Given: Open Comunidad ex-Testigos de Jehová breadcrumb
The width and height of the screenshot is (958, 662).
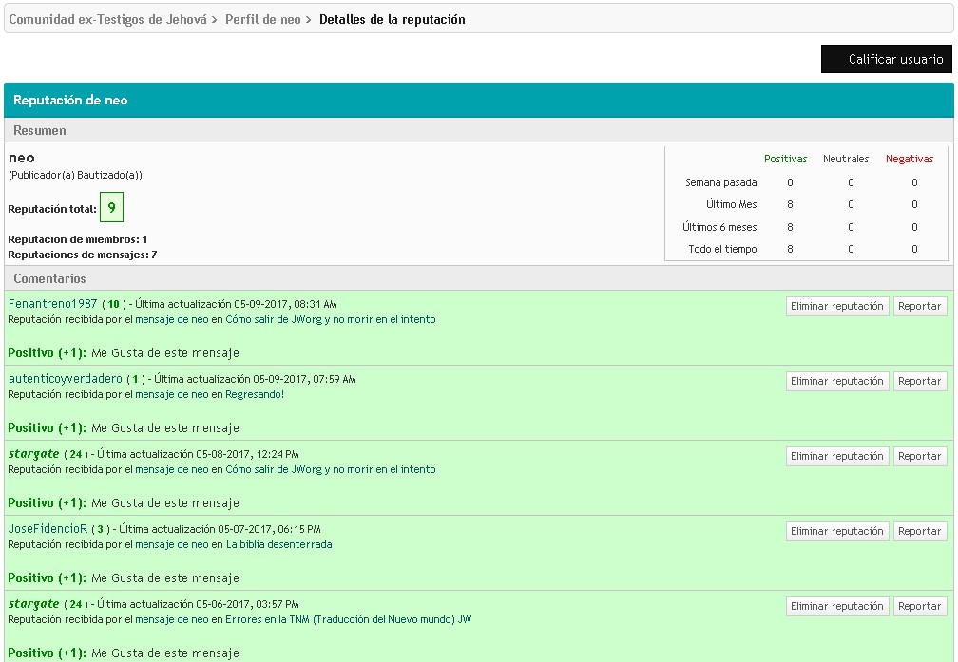Looking at the screenshot, I should click(107, 19).
